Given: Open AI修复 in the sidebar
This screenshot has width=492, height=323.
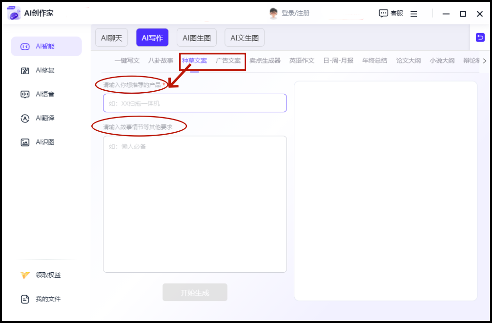Looking at the screenshot, I should 46,71.
